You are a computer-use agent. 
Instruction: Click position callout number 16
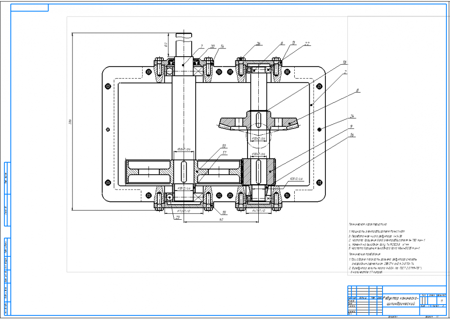[x=351, y=135]
